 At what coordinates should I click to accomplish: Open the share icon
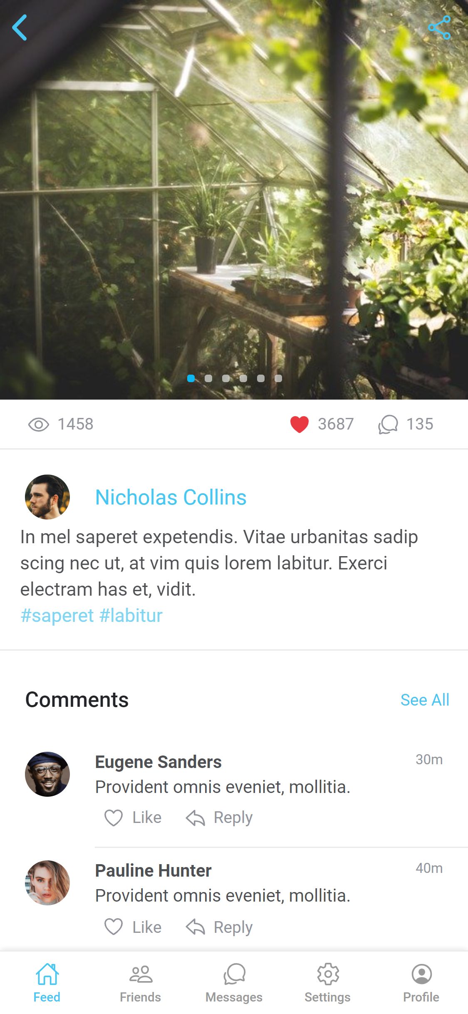coord(439,27)
